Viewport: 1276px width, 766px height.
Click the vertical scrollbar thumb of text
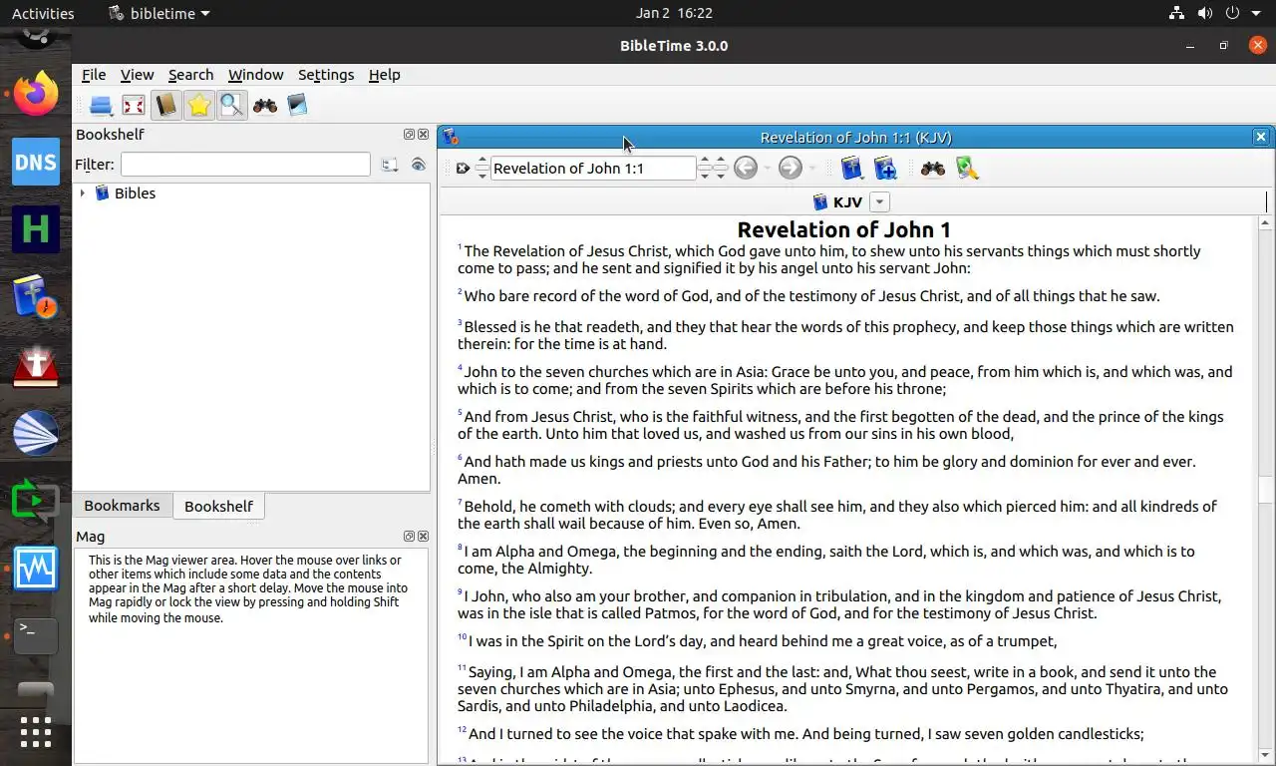coord(1265,491)
